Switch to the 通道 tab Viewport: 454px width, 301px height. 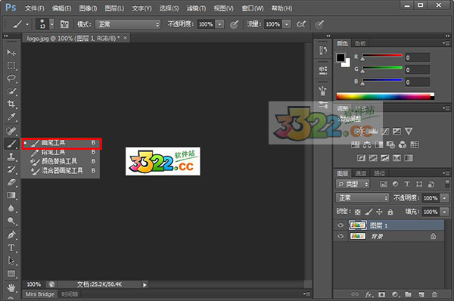pyautogui.click(x=361, y=173)
